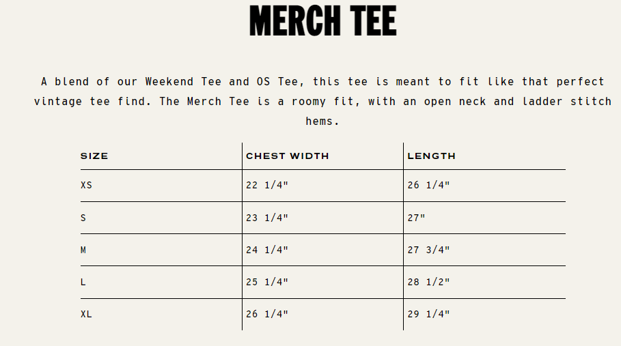Select the CHEST WIDTH column header
621x346 pixels.
[x=287, y=156]
